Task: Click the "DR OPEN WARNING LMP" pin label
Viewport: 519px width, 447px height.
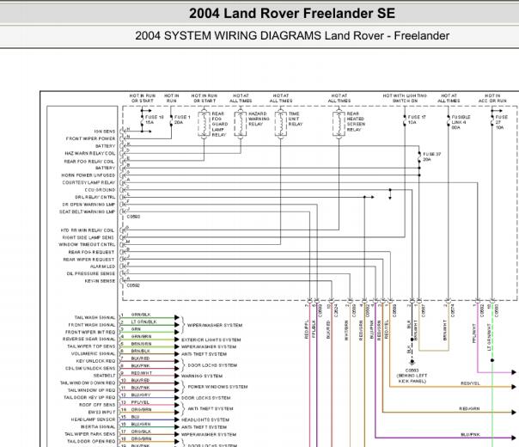Action: [x=89, y=205]
